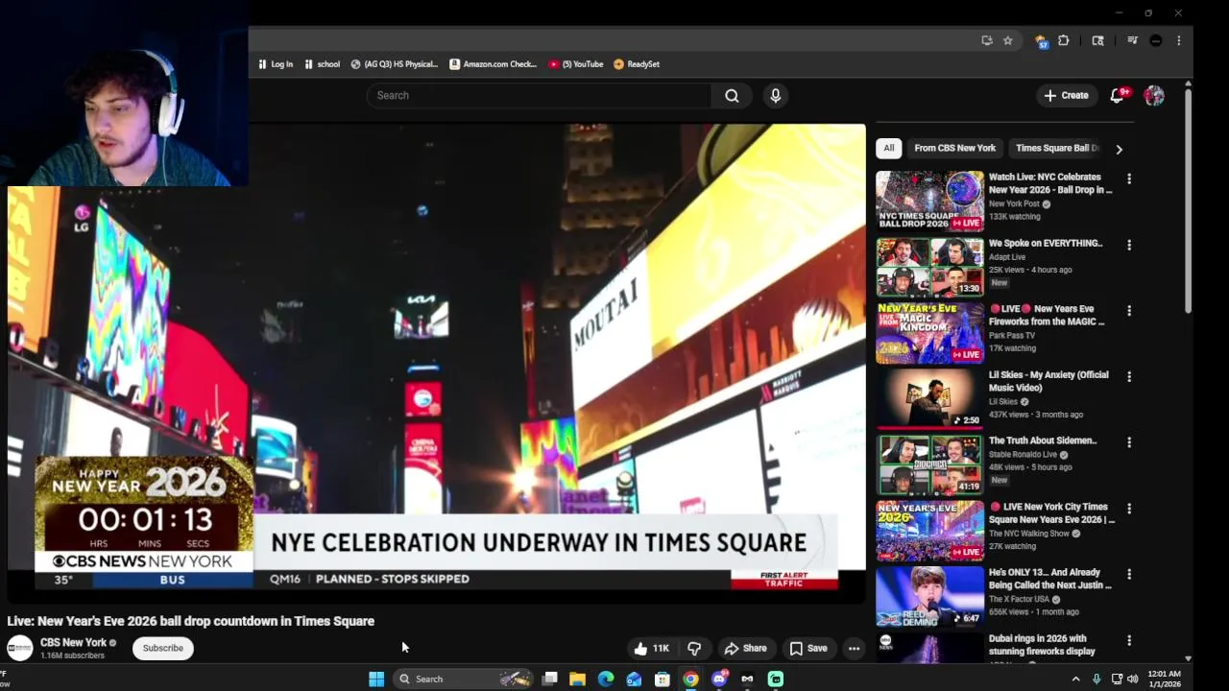Open the taskbar clock 12:01 AM

coord(1164,679)
